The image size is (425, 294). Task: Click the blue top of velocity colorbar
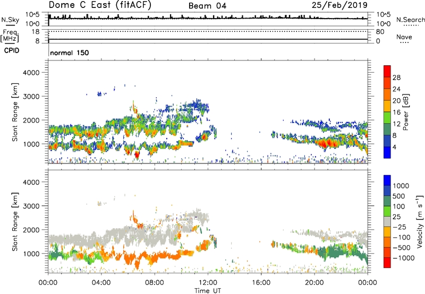point(387,180)
